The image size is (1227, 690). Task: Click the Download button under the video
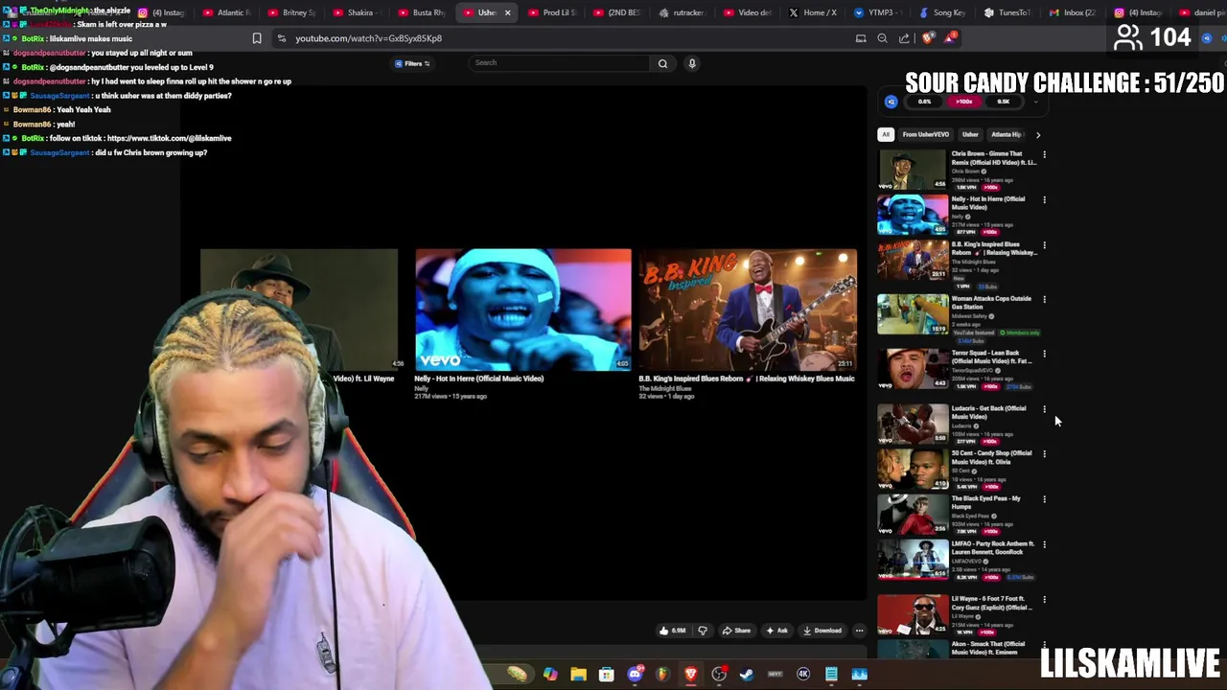822,631
